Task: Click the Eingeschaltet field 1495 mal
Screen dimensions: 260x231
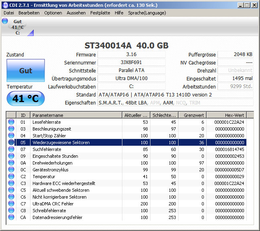Action: click(236, 78)
